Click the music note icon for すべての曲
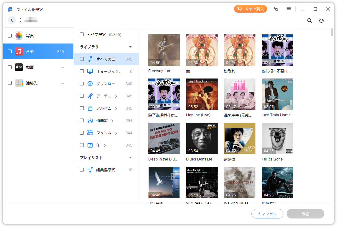 click(90, 59)
